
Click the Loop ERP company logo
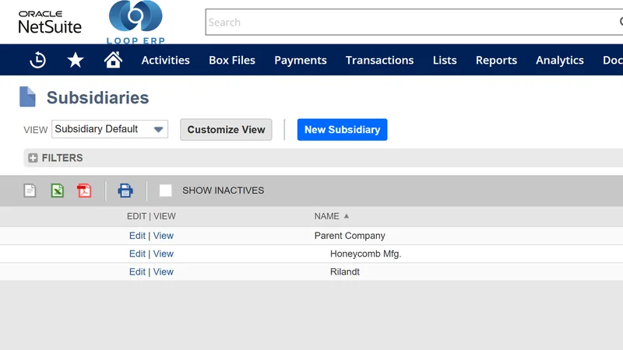pos(136,23)
